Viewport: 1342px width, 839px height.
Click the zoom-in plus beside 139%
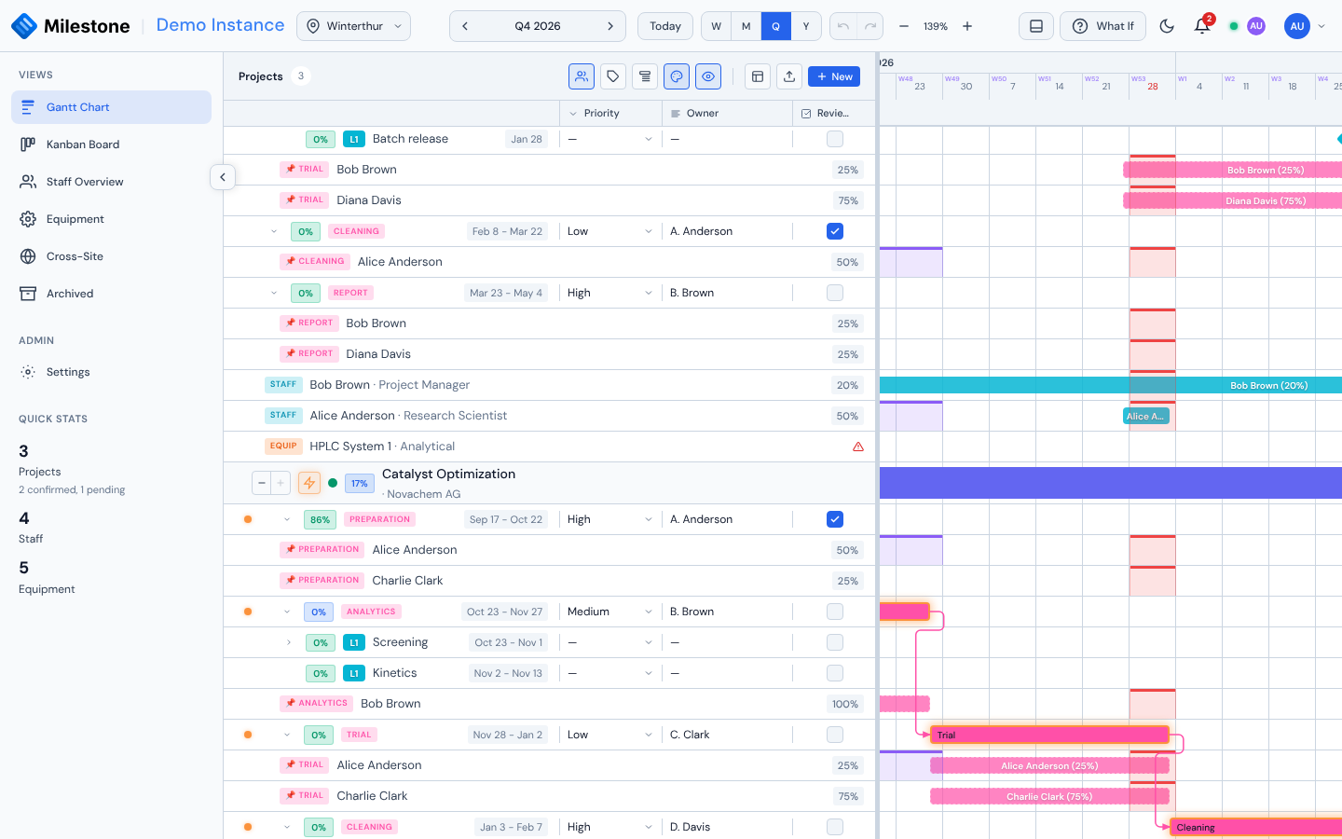click(967, 26)
